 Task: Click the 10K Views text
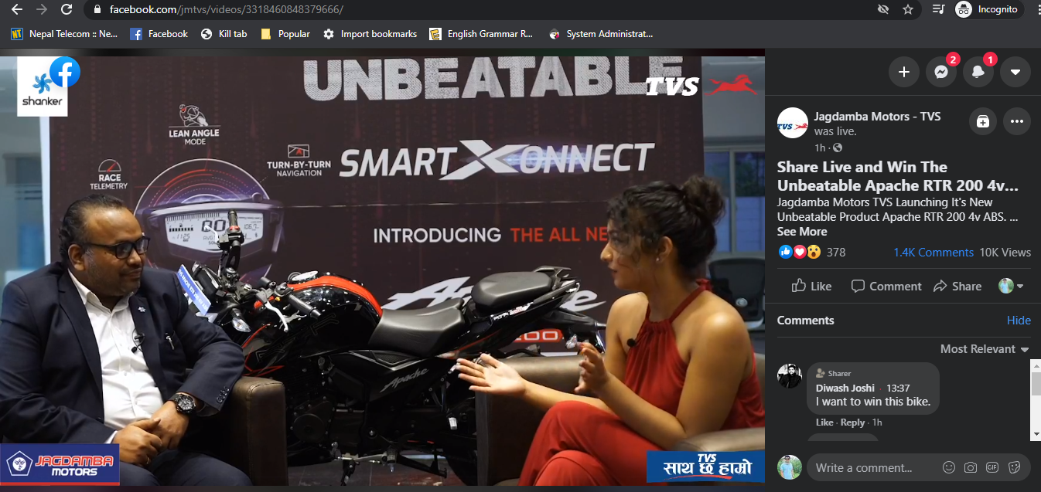(1005, 253)
